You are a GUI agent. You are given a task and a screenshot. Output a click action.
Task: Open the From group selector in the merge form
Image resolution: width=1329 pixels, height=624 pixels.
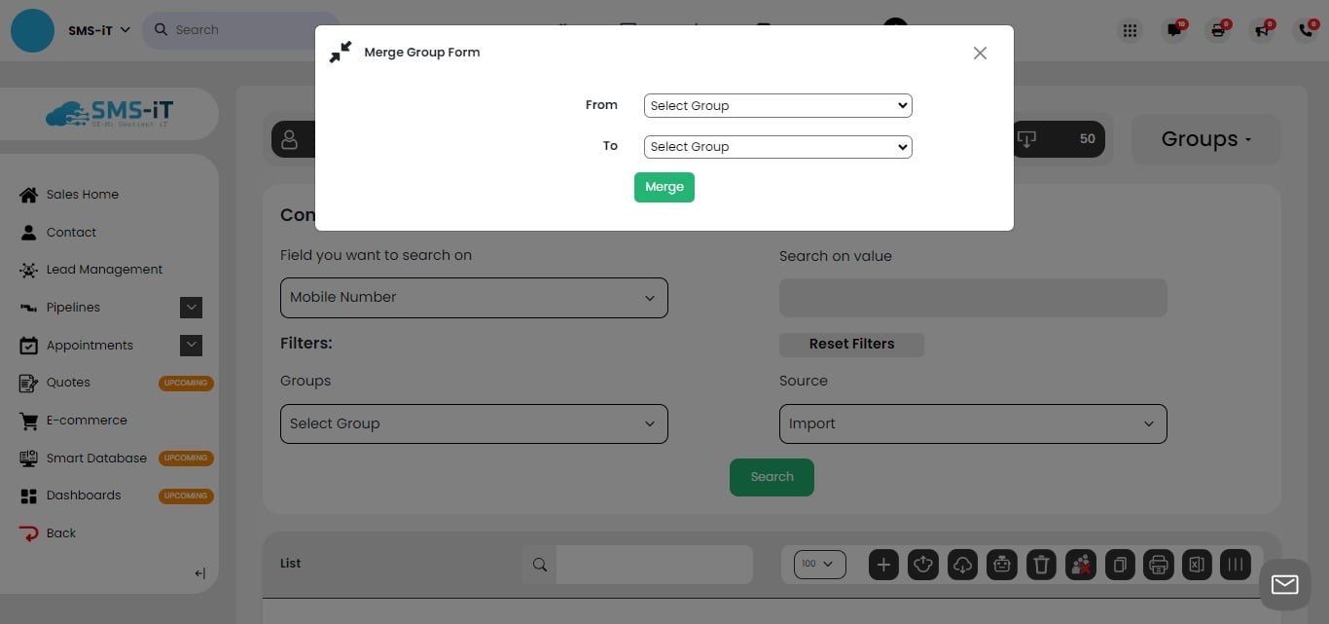click(x=777, y=105)
